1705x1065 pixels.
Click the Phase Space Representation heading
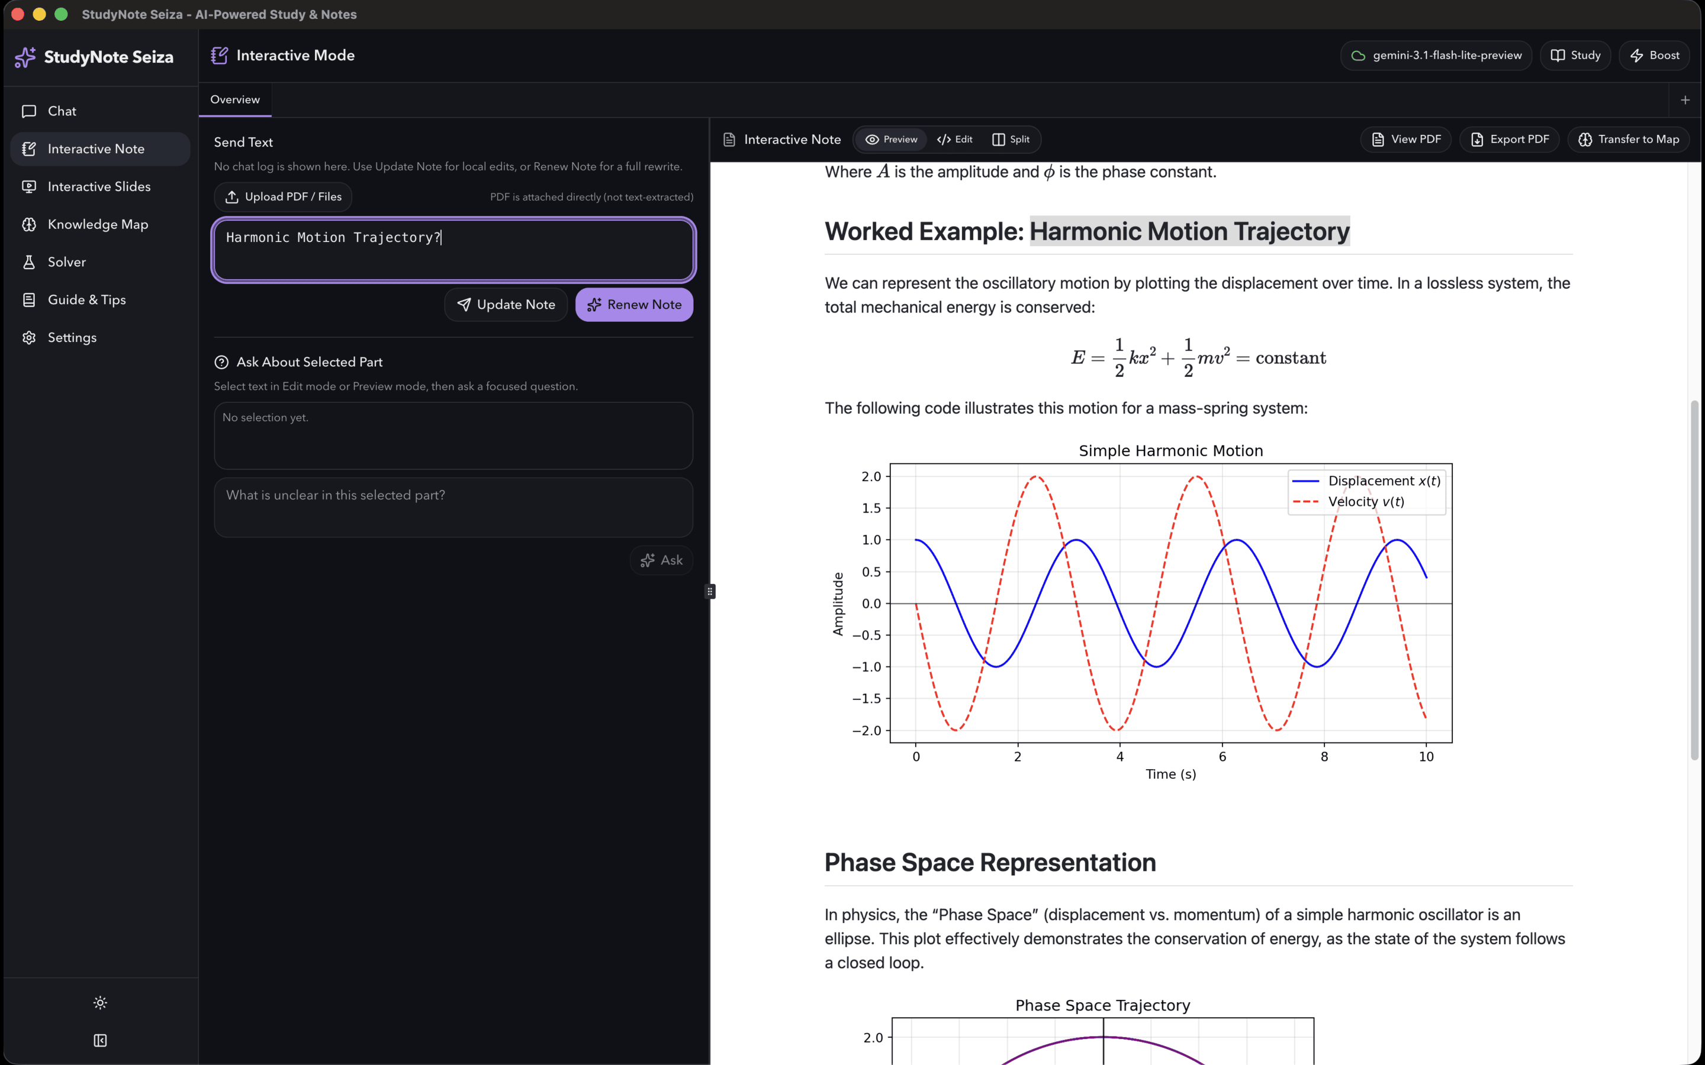(990, 862)
